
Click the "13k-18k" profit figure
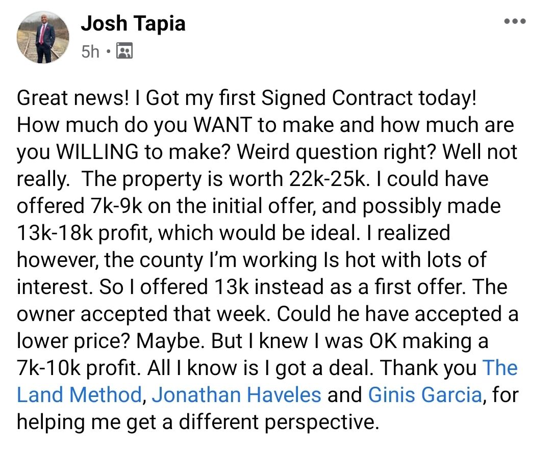point(55,233)
